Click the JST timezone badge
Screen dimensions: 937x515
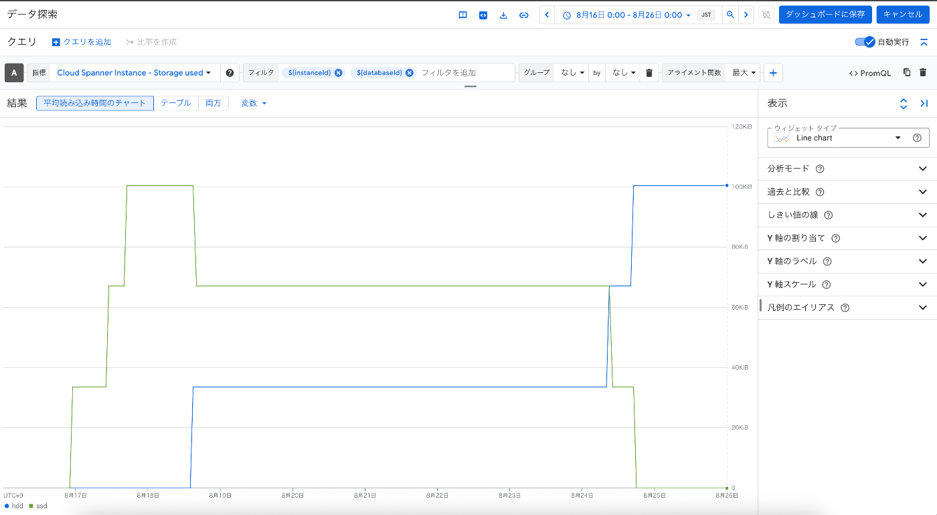click(x=706, y=15)
